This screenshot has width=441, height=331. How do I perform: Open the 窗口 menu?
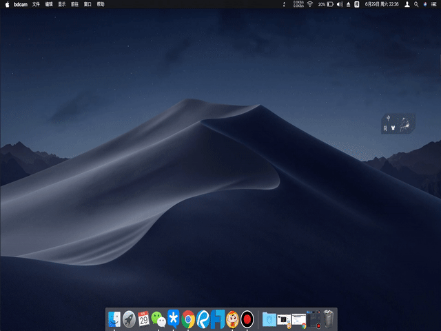coord(88,4)
